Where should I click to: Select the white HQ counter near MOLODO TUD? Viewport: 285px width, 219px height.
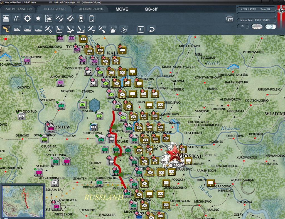tap(21, 116)
